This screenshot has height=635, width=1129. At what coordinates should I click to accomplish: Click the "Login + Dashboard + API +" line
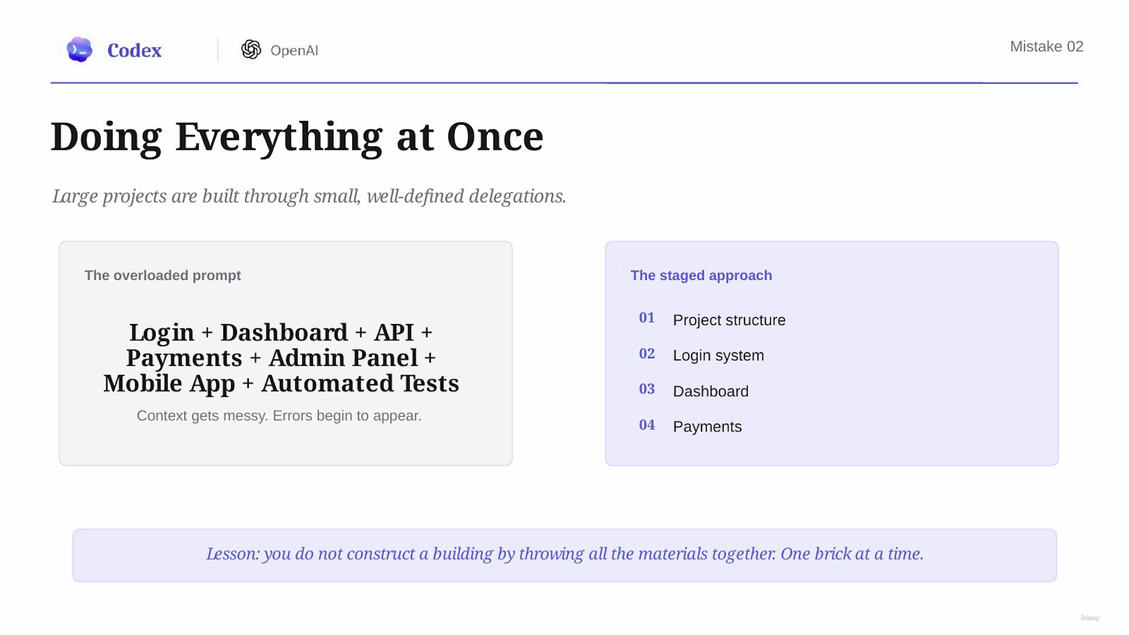[x=281, y=333]
